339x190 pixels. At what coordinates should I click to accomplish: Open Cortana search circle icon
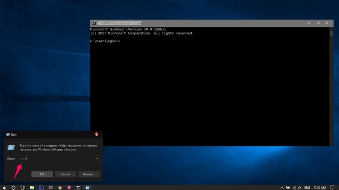pos(13,187)
